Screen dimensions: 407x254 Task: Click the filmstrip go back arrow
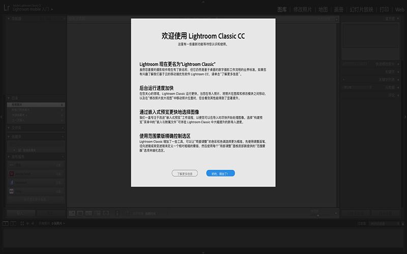(27, 223)
